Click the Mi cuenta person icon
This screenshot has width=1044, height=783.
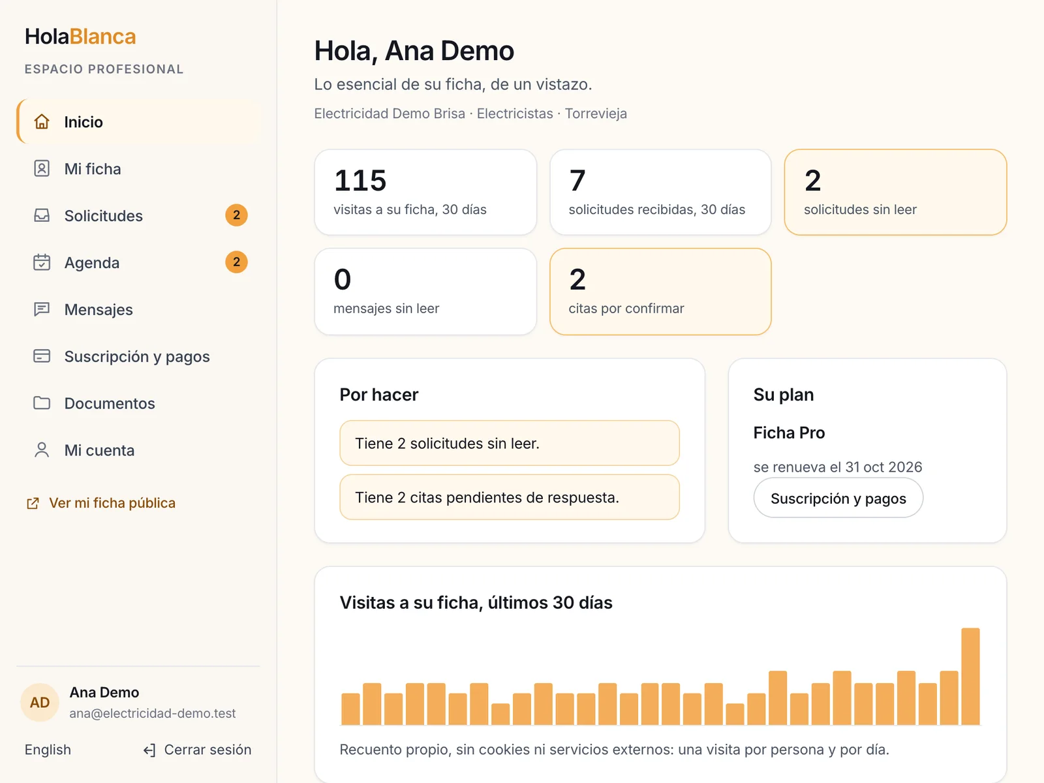point(42,450)
